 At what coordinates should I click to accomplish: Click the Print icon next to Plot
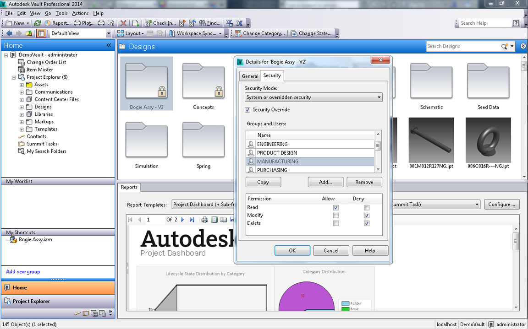click(101, 23)
